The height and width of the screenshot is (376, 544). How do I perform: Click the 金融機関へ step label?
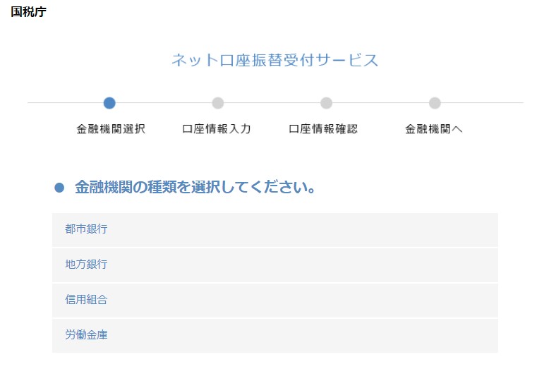click(x=434, y=129)
